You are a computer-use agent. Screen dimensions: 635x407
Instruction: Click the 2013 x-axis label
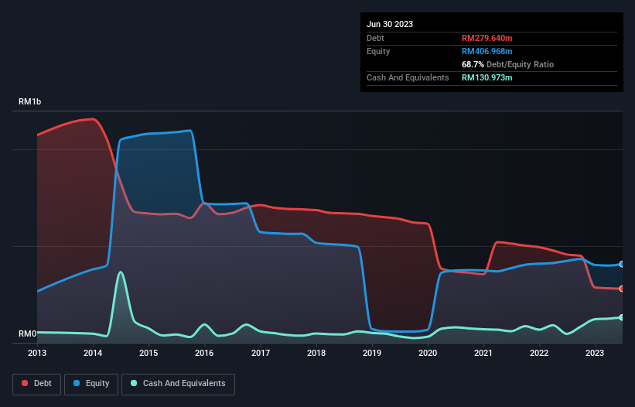point(37,353)
